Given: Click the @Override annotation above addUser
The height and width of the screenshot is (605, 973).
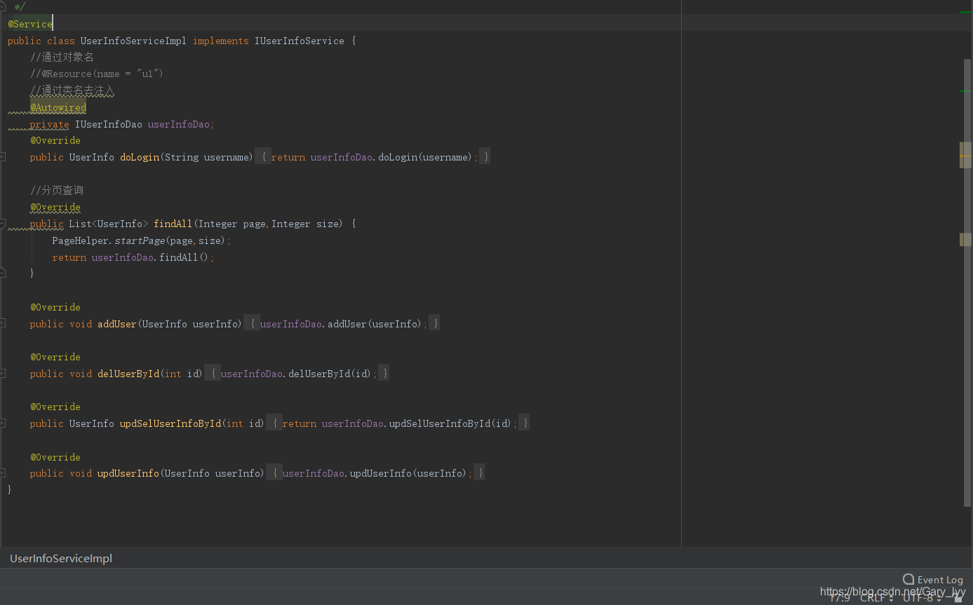Looking at the screenshot, I should click(x=55, y=307).
